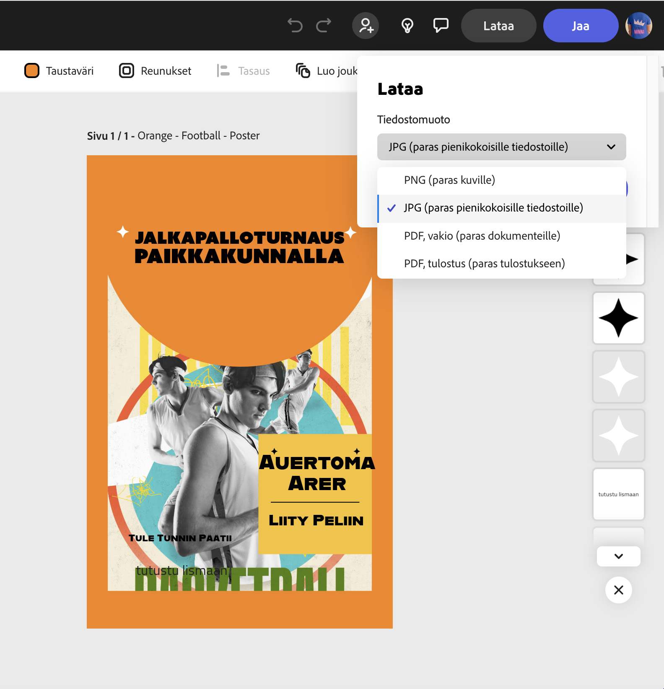Expand the layer list down chevron

tap(618, 556)
